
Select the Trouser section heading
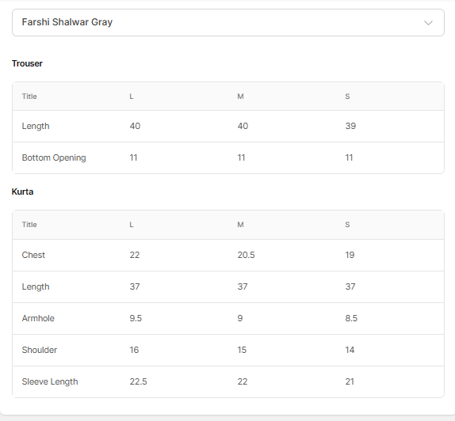point(27,63)
